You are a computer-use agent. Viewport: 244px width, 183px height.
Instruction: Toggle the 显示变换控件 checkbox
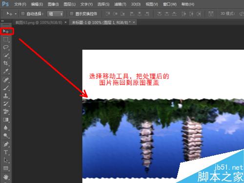(71, 14)
